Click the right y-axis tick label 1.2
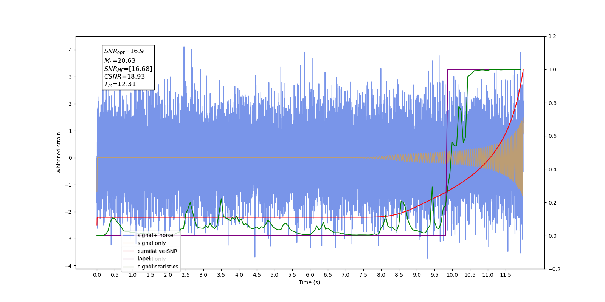 click(552, 37)
